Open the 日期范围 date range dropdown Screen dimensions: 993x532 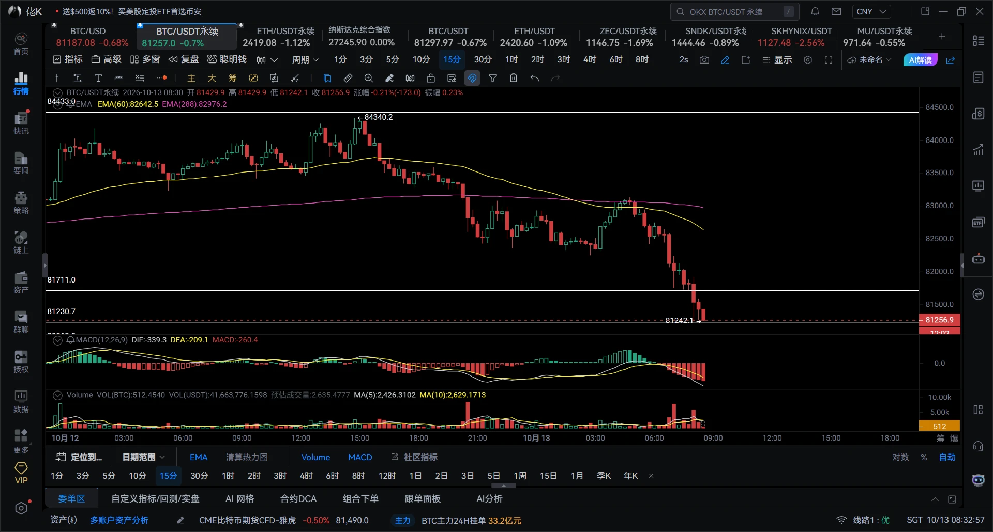(x=144, y=457)
